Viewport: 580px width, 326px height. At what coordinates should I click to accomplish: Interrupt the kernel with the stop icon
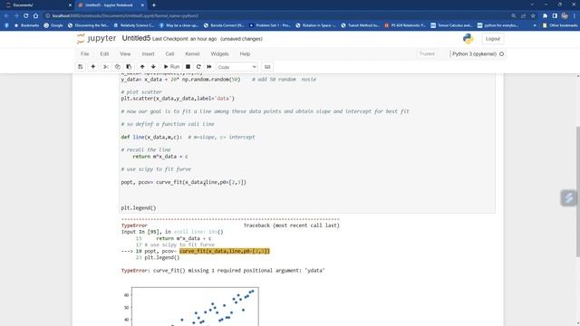(188, 67)
